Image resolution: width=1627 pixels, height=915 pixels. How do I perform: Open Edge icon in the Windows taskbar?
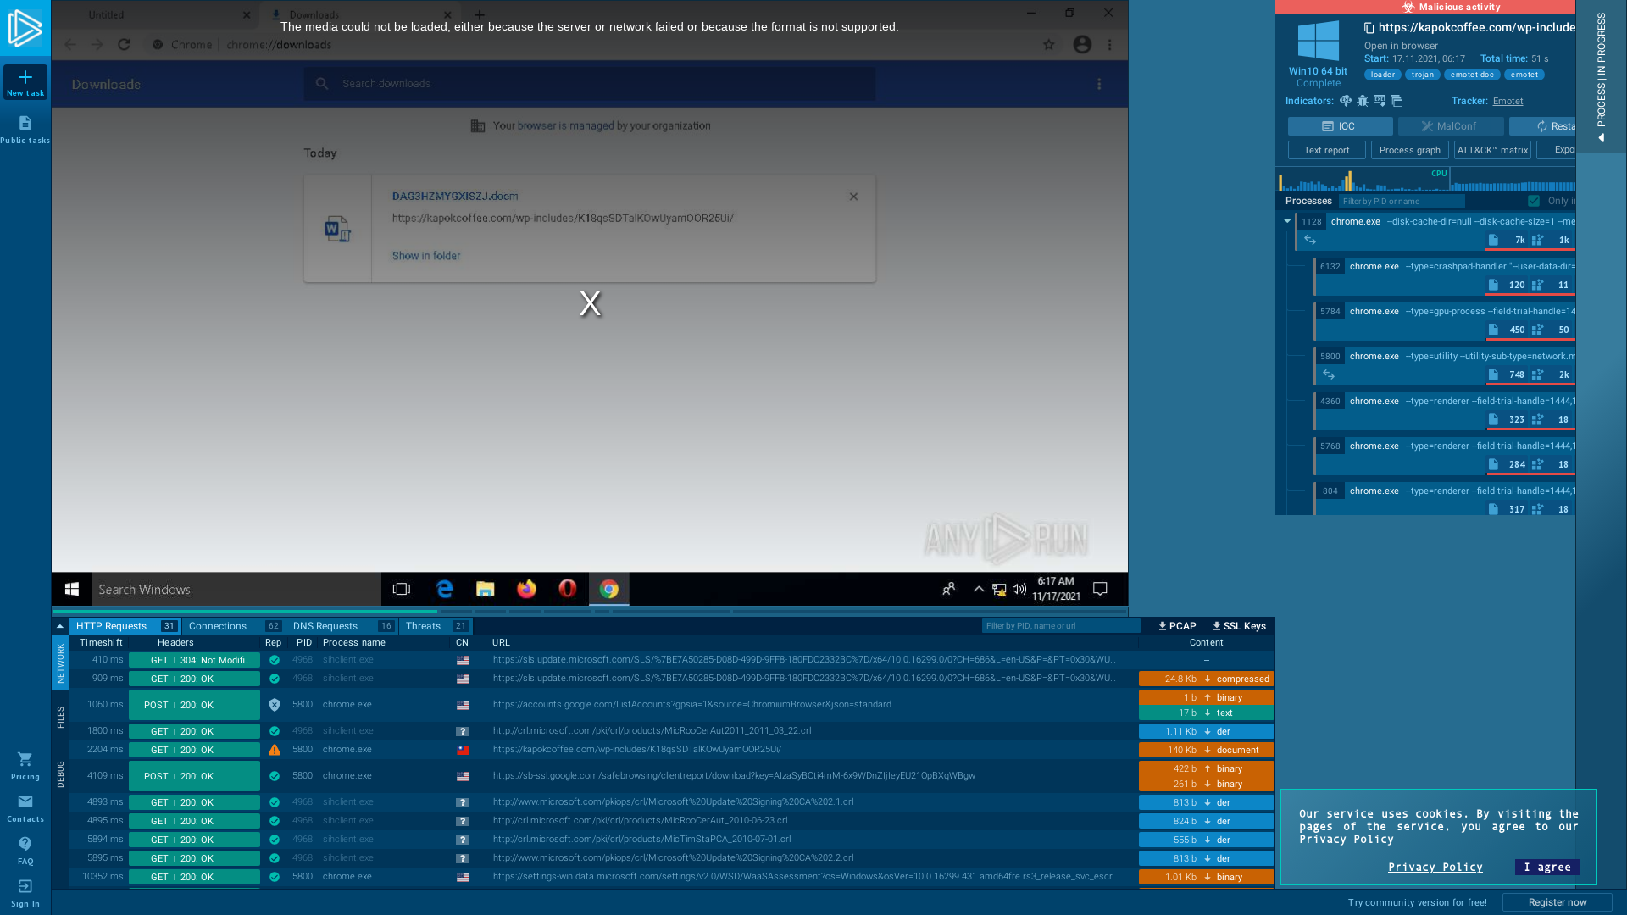tap(444, 589)
